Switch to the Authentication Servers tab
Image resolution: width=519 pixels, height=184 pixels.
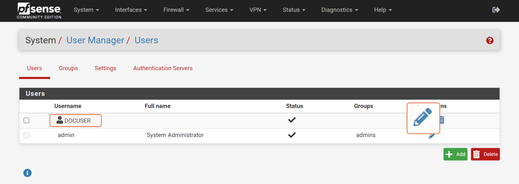tap(163, 68)
